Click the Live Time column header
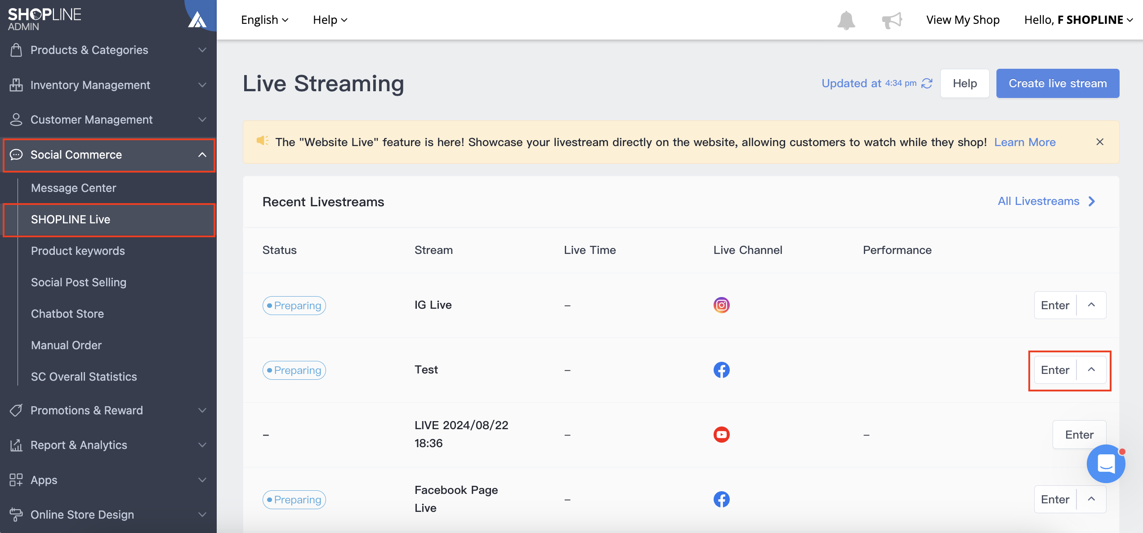Viewport: 1143px width, 533px height. [590, 250]
